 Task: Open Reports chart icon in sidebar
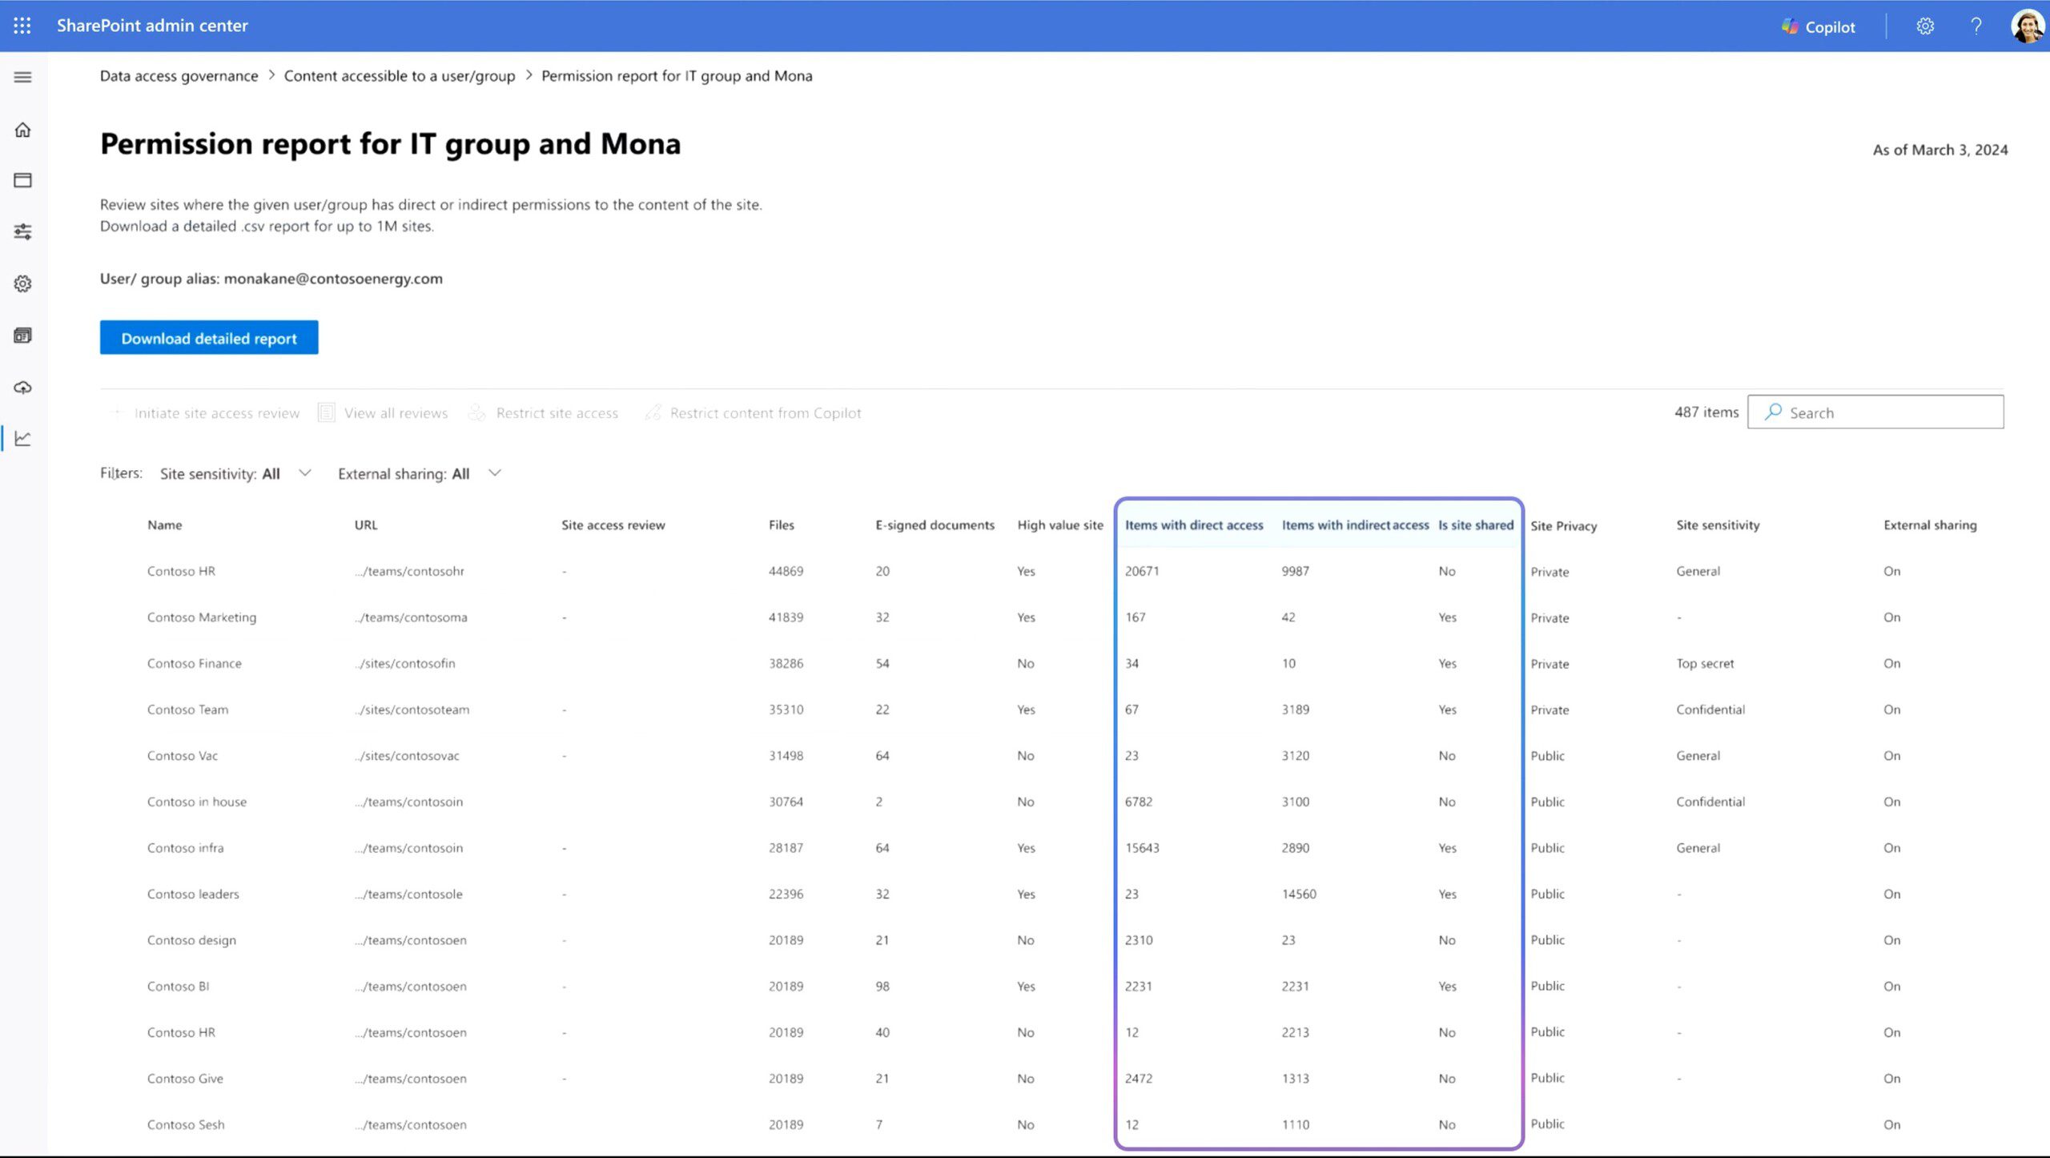coord(22,438)
